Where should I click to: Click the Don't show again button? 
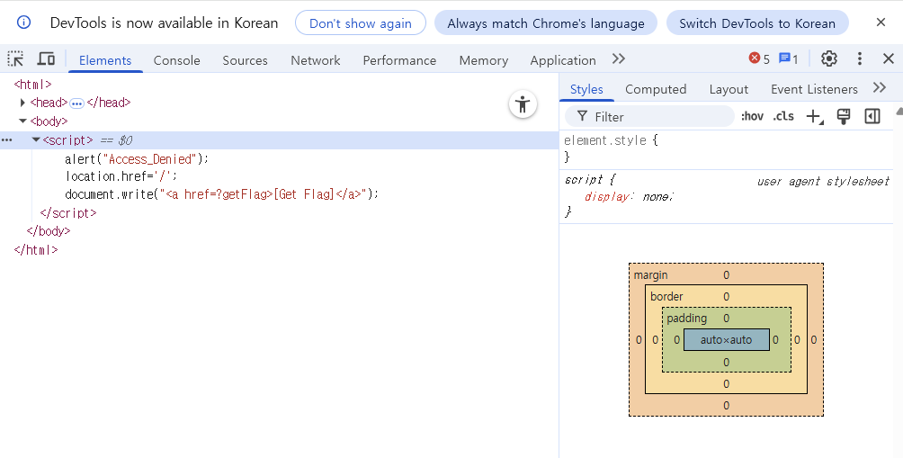(361, 23)
